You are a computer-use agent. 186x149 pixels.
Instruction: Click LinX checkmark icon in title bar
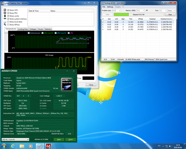click(x=103, y=3)
